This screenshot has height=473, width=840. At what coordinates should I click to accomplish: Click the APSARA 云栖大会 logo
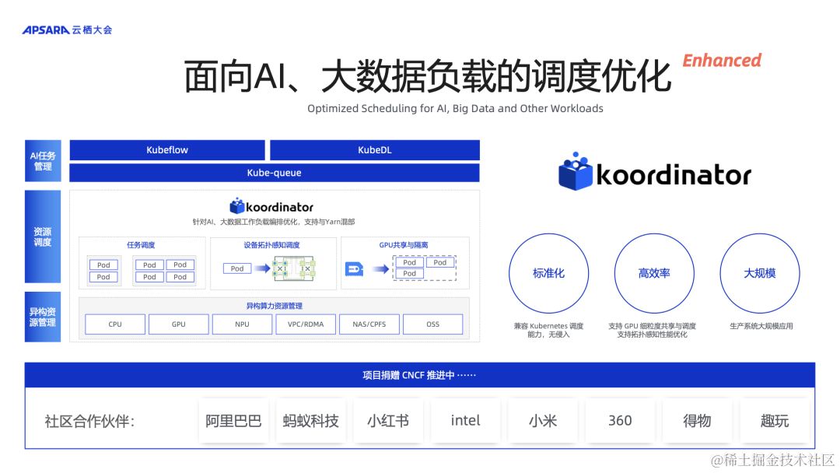pyautogui.click(x=67, y=30)
